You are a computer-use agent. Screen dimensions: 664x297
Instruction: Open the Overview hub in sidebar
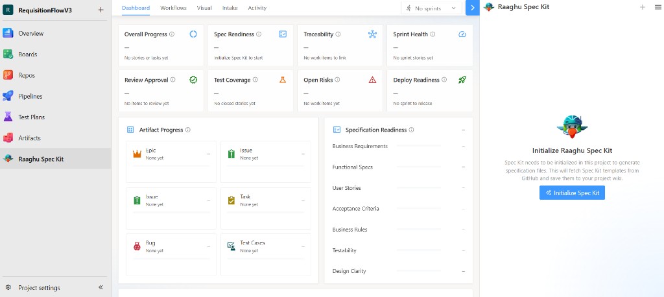pyautogui.click(x=56, y=34)
